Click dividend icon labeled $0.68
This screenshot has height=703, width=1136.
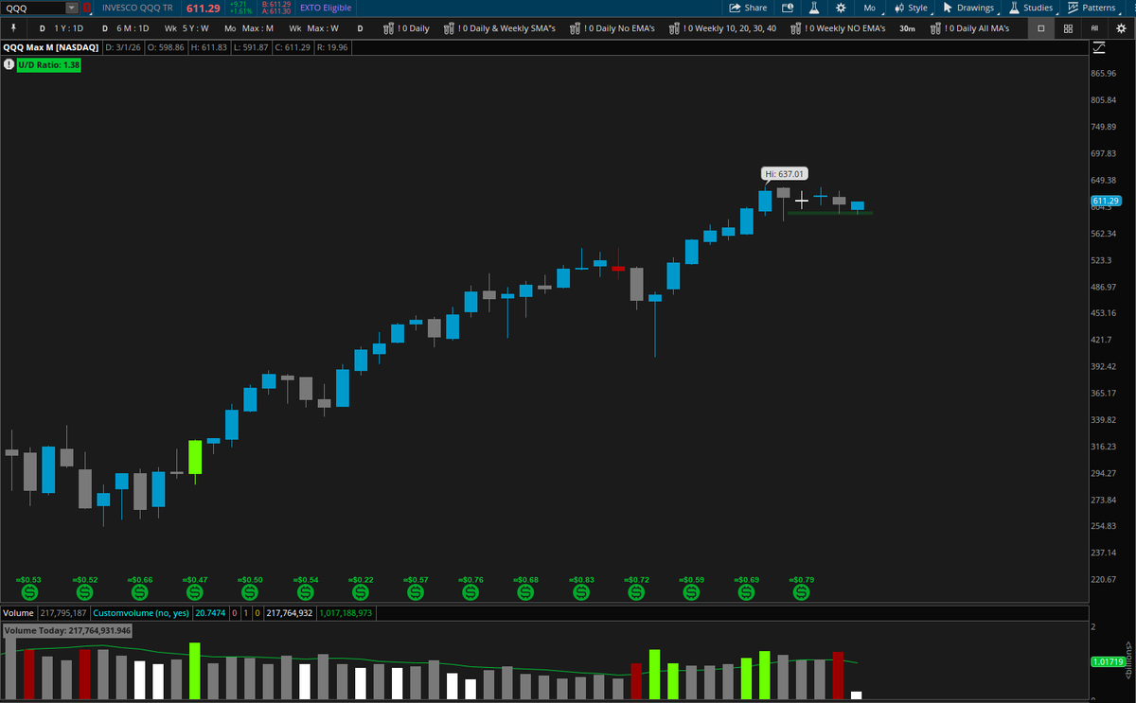[x=525, y=591]
